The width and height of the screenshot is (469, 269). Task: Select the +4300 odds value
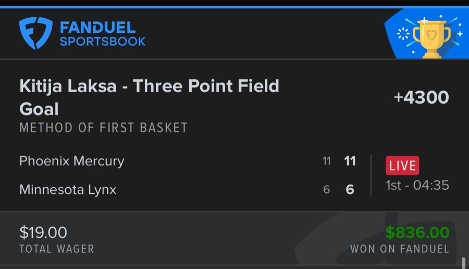click(421, 97)
